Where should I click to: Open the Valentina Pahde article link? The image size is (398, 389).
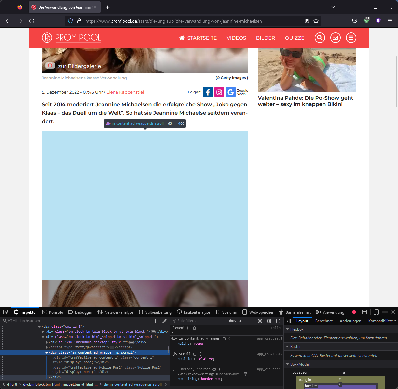pyautogui.click(x=305, y=101)
